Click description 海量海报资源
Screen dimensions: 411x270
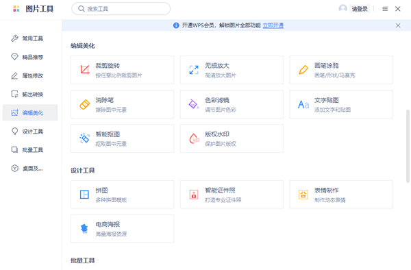[111, 234]
